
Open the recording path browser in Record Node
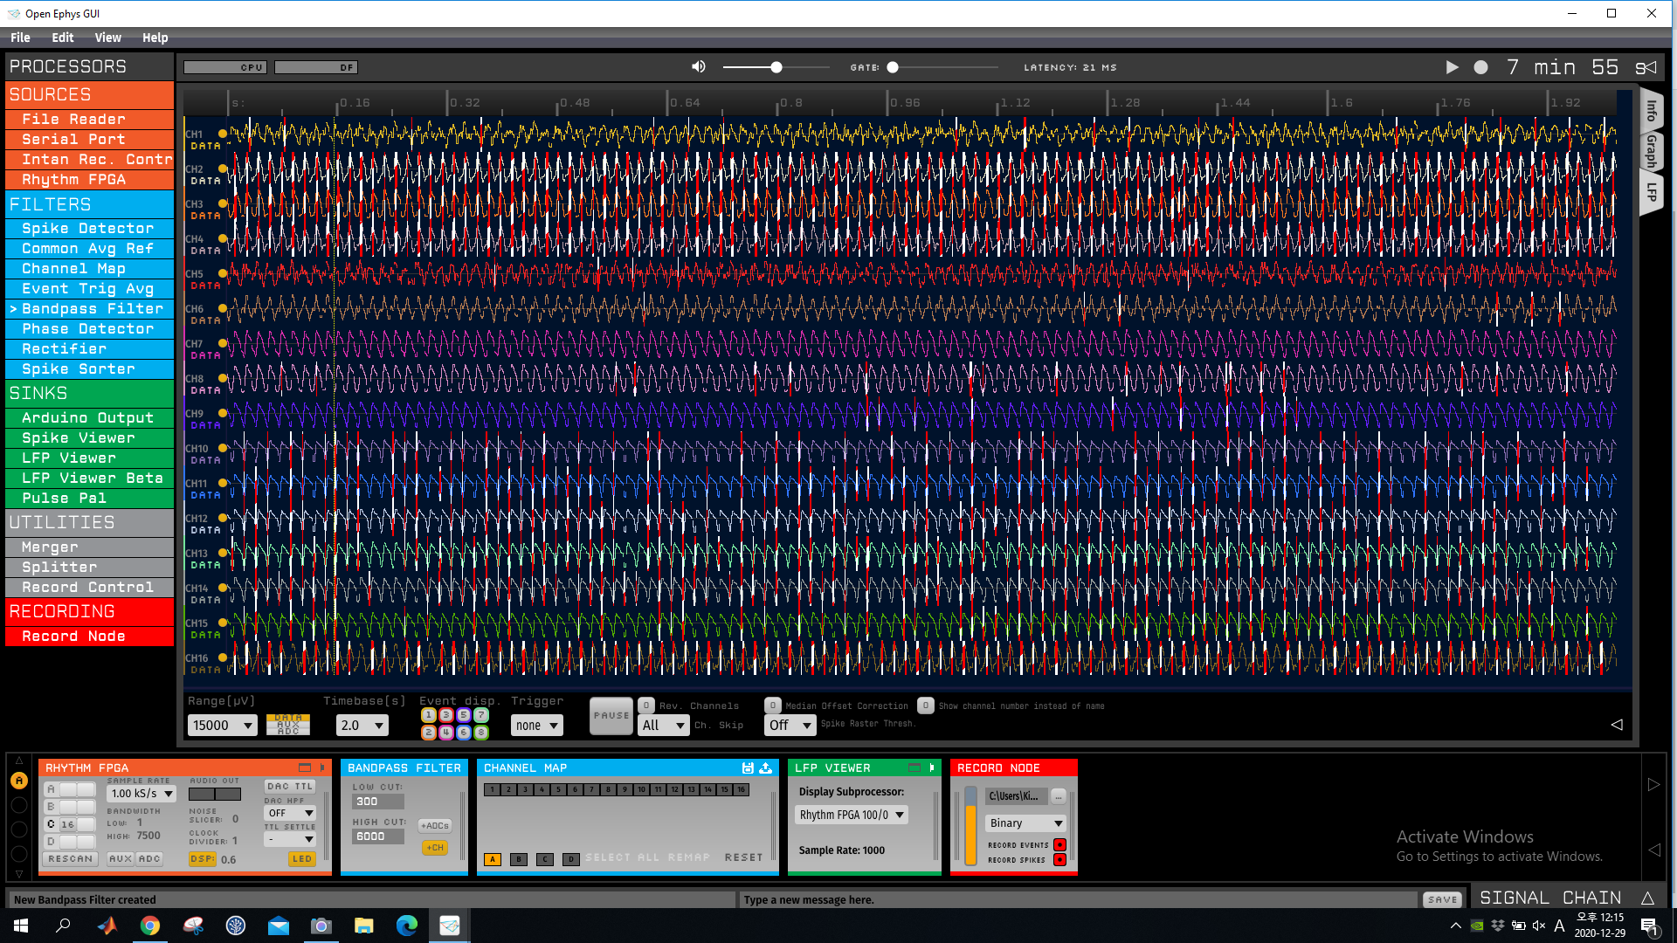click(1058, 795)
